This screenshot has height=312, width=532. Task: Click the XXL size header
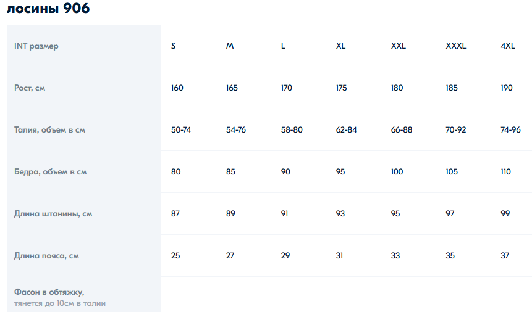click(399, 46)
